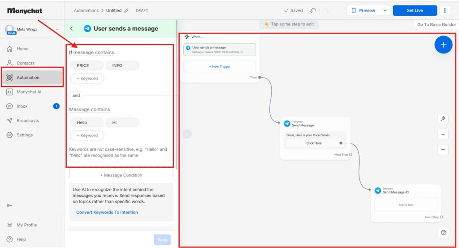Click Next Step connector of Send Message #1
Viewport: 459px width, 248px height.
click(x=441, y=217)
